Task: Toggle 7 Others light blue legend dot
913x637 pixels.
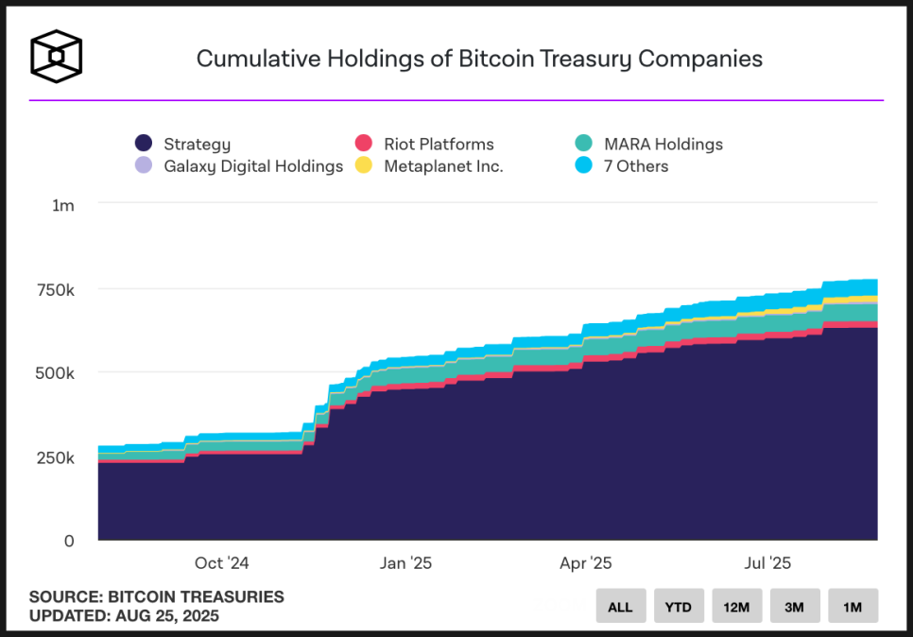Action: (x=583, y=164)
